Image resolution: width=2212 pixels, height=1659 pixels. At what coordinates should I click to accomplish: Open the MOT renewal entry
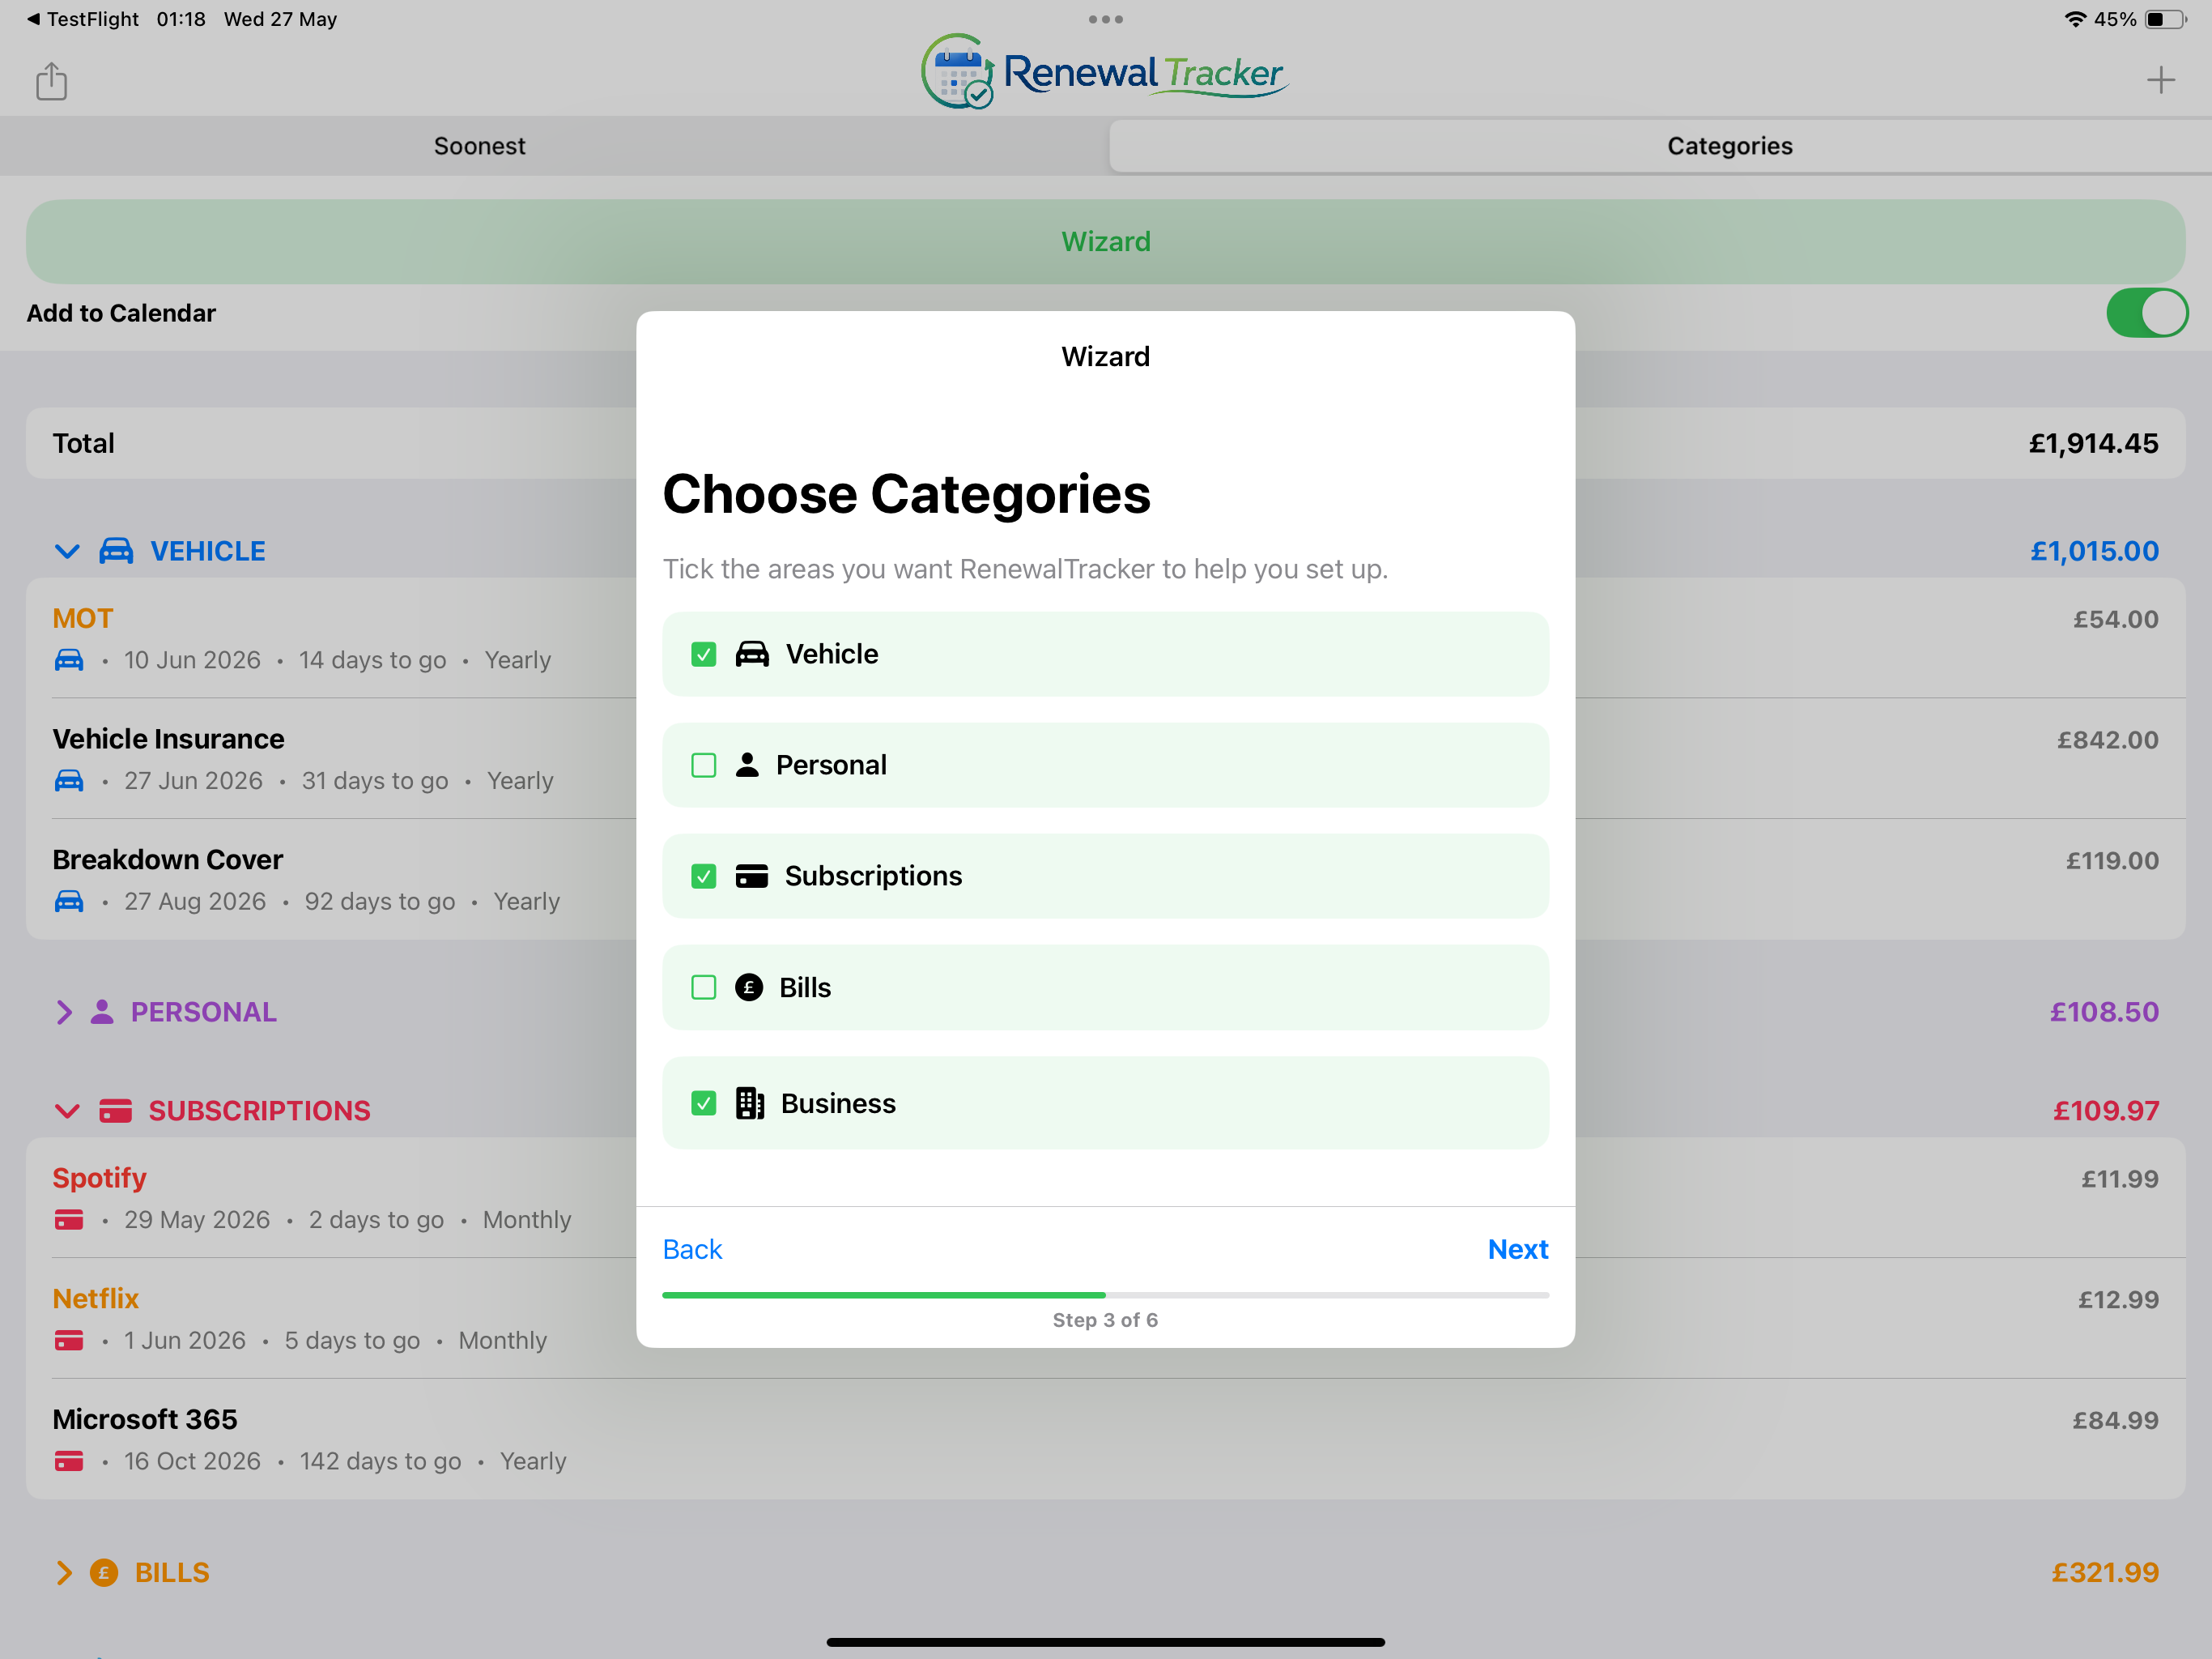(1105, 638)
